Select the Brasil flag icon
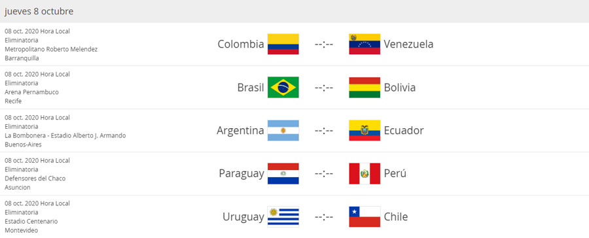 (x=283, y=88)
